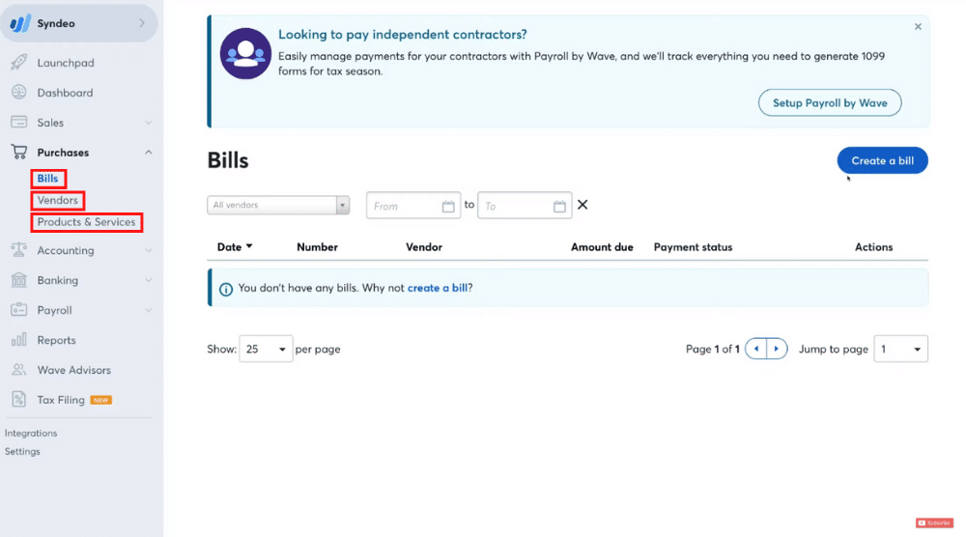
Task: Open the Show 25 per page dropdown
Action: coord(266,349)
